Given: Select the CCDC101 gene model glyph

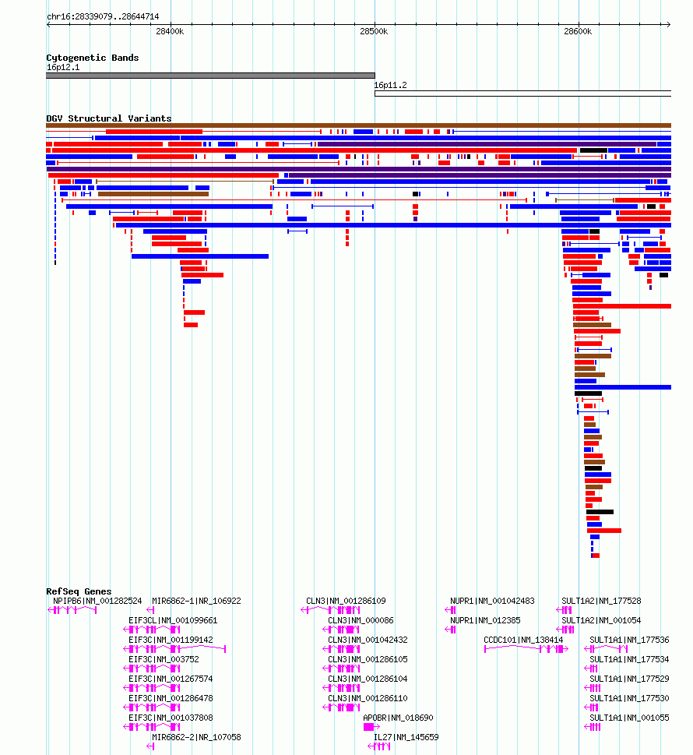Looking at the screenshot, I should (526, 649).
